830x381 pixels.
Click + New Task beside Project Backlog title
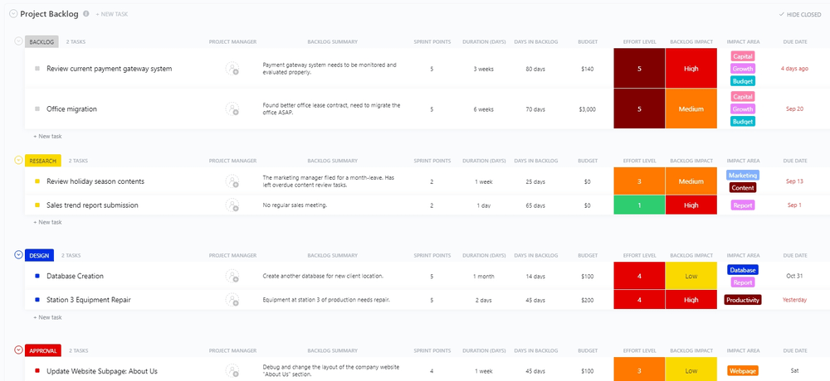(112, 15)
